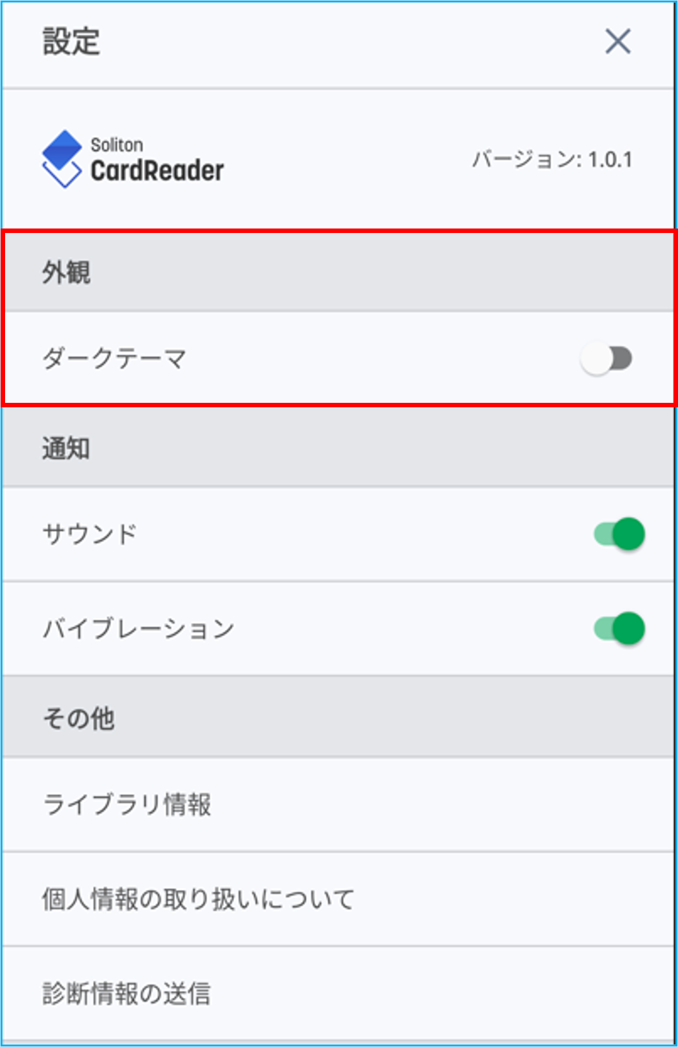Open 個人情報の取り扱いについて item
The height and width of the screenshot is (1047, 678).
(x=339, y=899)
